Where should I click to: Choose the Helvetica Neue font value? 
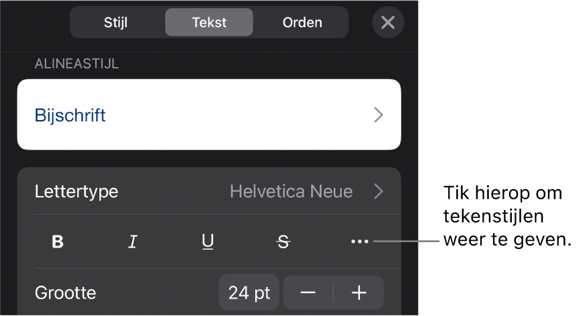(291, 192)
